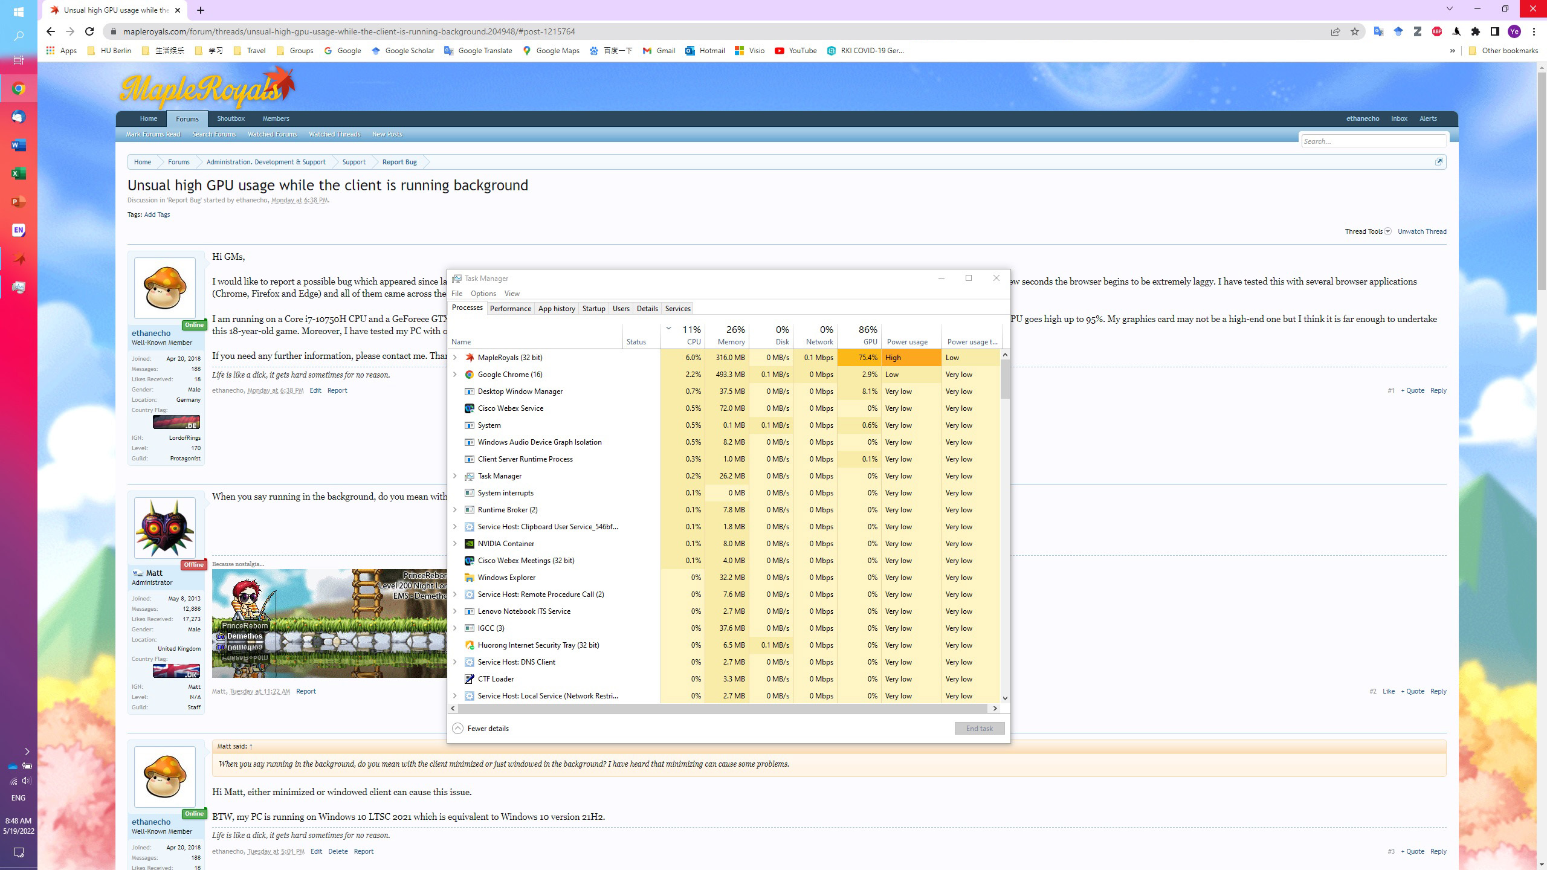Open a new browser tab
This screenshot has height=870, width=1547.
pyautogui.click(x=201, y=10)
